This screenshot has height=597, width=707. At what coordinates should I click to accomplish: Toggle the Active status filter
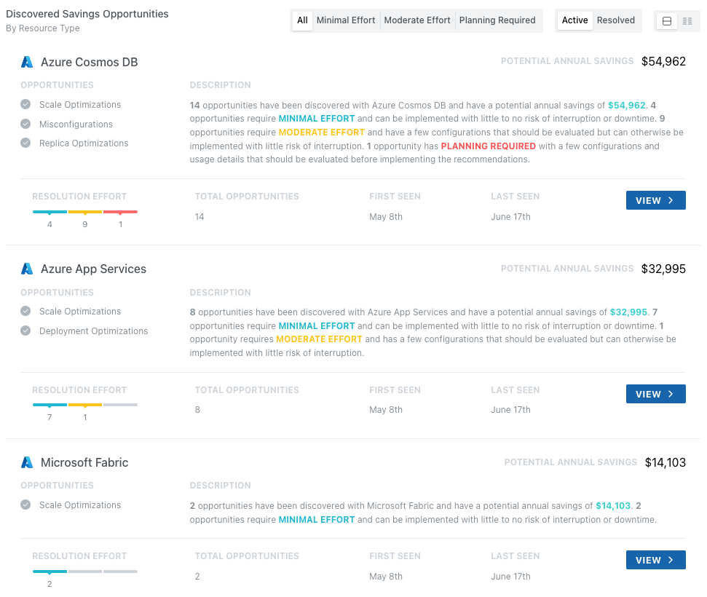574,20
